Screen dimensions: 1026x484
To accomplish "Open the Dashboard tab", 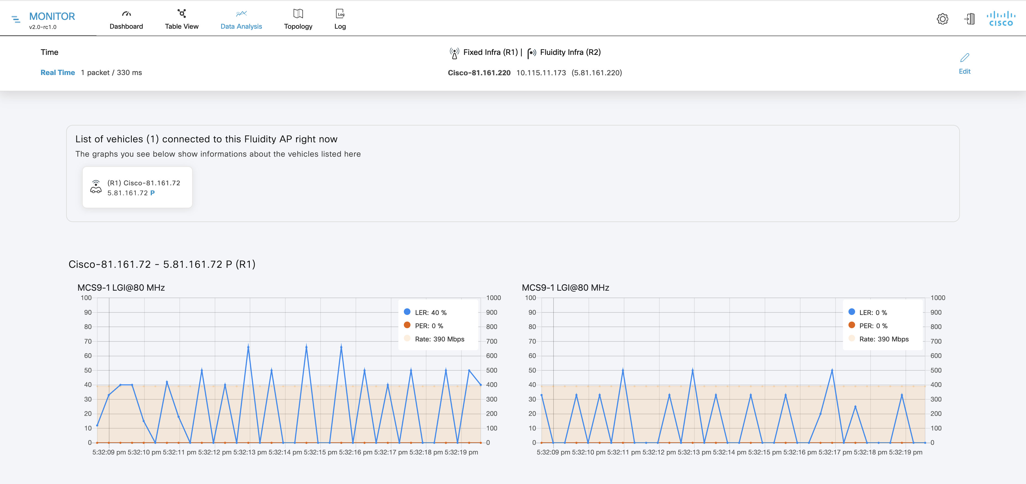I will coord(126,19).
